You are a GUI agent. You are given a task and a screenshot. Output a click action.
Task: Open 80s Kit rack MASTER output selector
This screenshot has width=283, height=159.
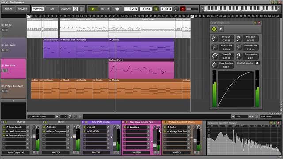click(x=56, y=152)
